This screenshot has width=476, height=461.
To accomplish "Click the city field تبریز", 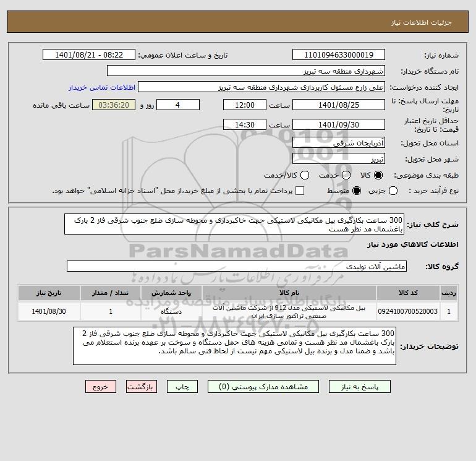I will pos(339,158).
